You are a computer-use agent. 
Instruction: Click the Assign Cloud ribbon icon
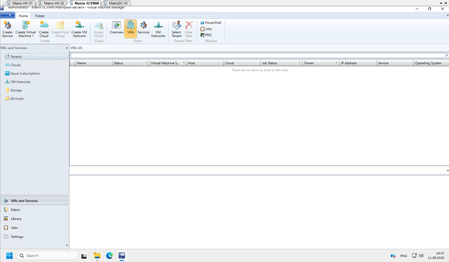(99, 29)
